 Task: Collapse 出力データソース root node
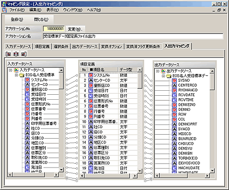tap(158, 71)
